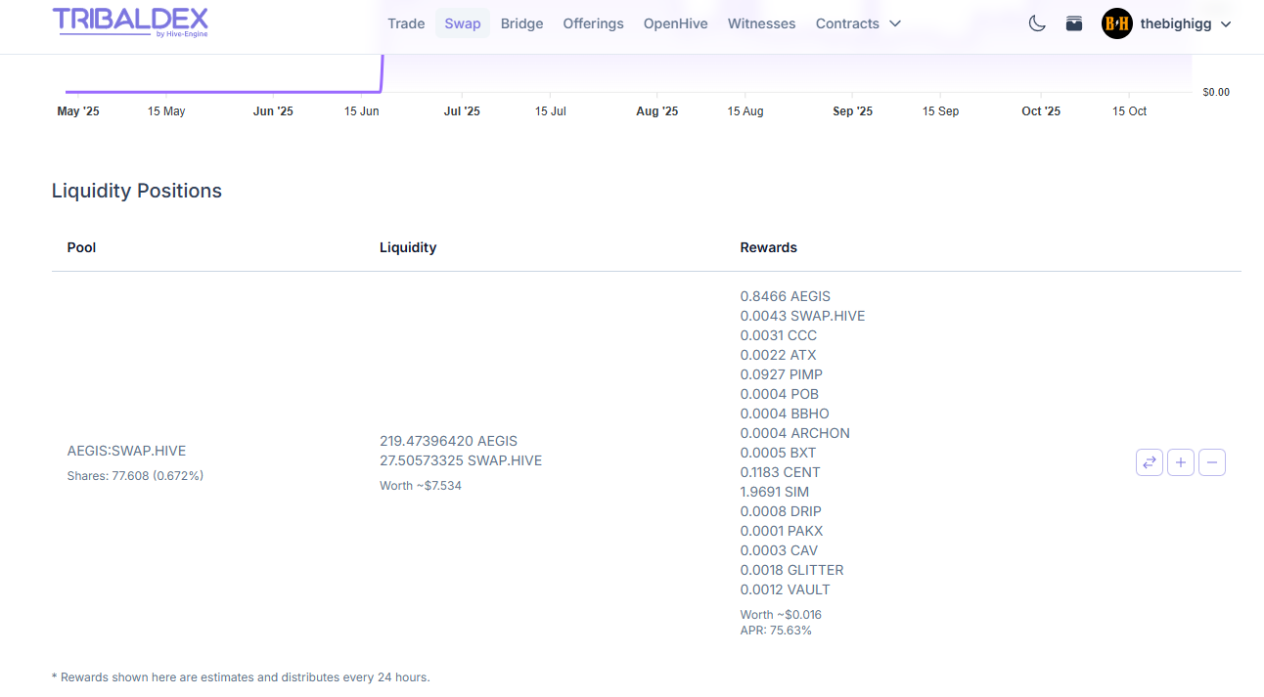Image resolution: width=1264 pixels, height=697 pixels.
Task: Visit the Witnesses page
Action: (761, 23)
